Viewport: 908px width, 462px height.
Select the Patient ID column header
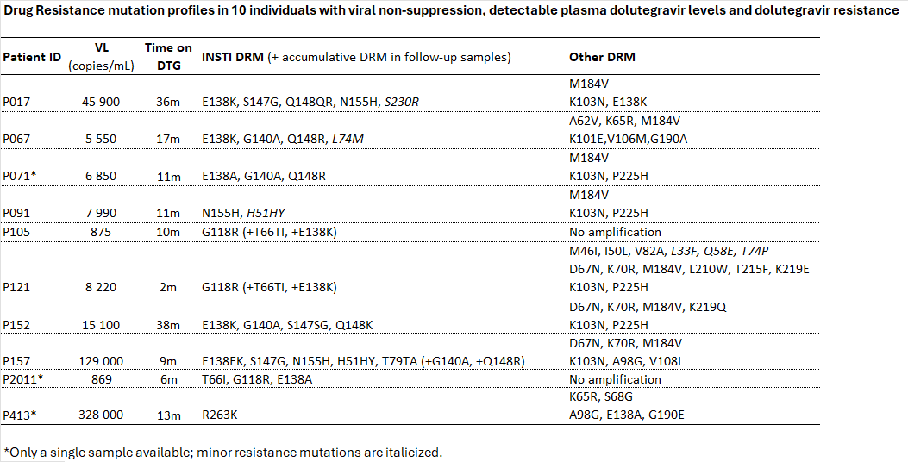(x=32, y=57)
